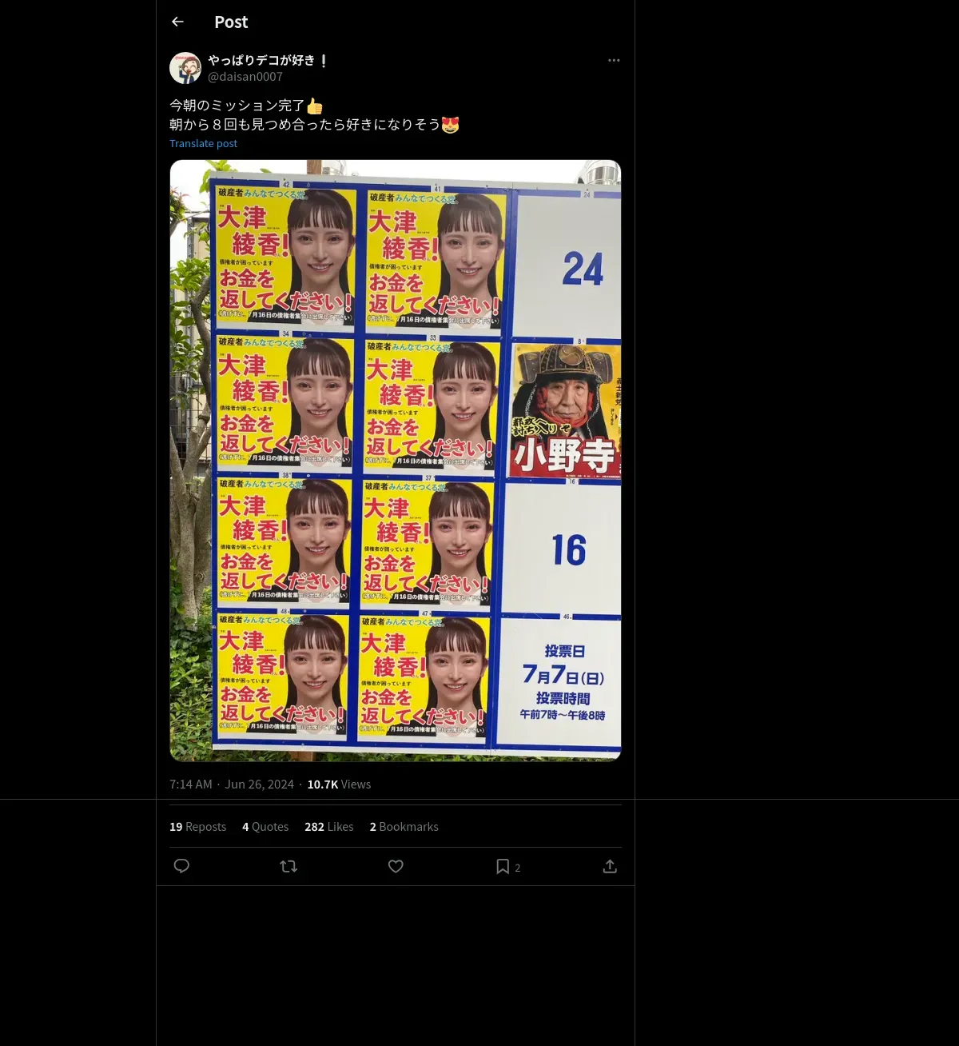Click the bookmark count number 2
The image size is (959, 1046).
[517, 868]
